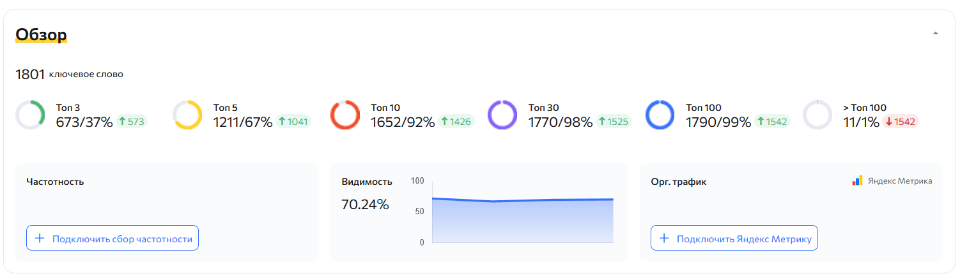The image size is (960, 278).
Task: Click the green 573 change badge
Action: (x=132, y=122)
